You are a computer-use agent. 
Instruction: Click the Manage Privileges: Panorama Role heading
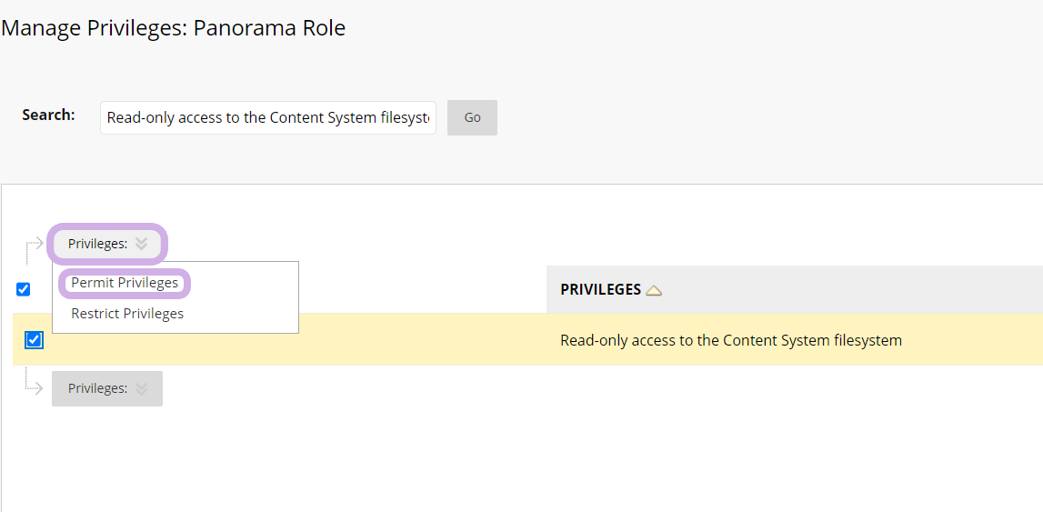(x=174, y=28)
